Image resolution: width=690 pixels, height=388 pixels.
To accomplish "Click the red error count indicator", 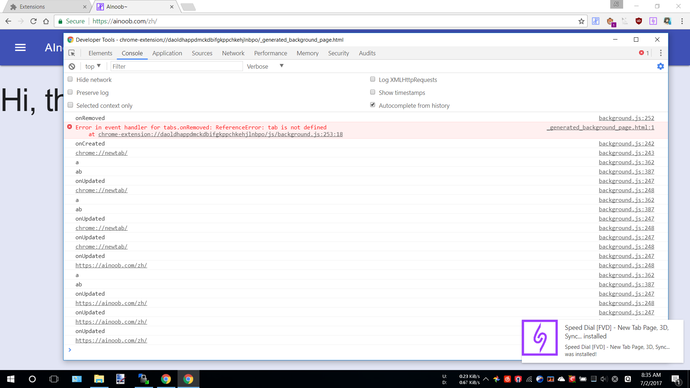I will pyautogui.click(x=644, y=53).
